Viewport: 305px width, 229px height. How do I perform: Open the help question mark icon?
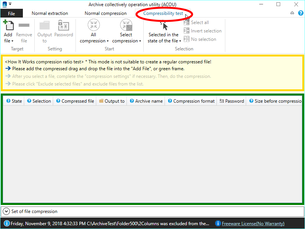[300, 13]
